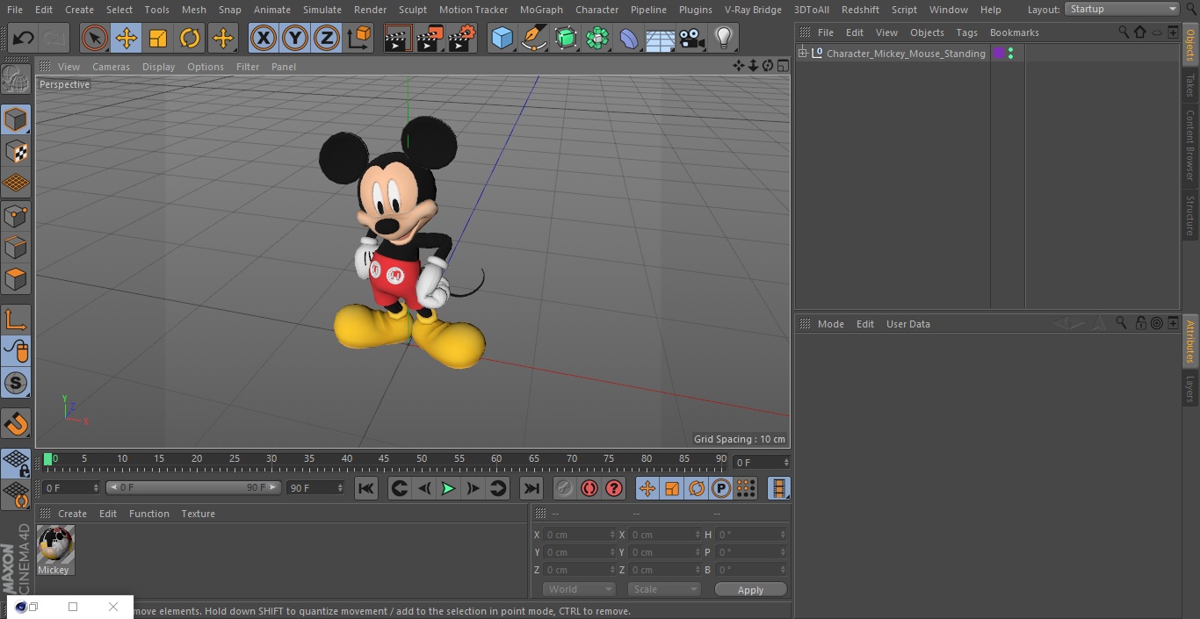Toggle Y axis lock
Screen dimensions: 1200x619
295,38
